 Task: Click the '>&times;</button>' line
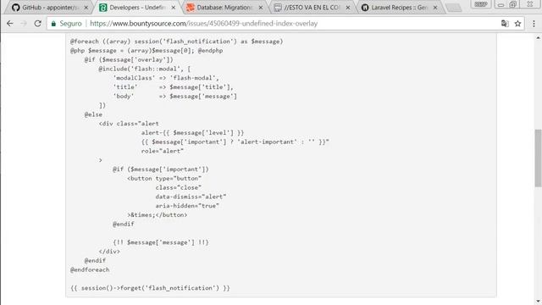pos(158,214)
